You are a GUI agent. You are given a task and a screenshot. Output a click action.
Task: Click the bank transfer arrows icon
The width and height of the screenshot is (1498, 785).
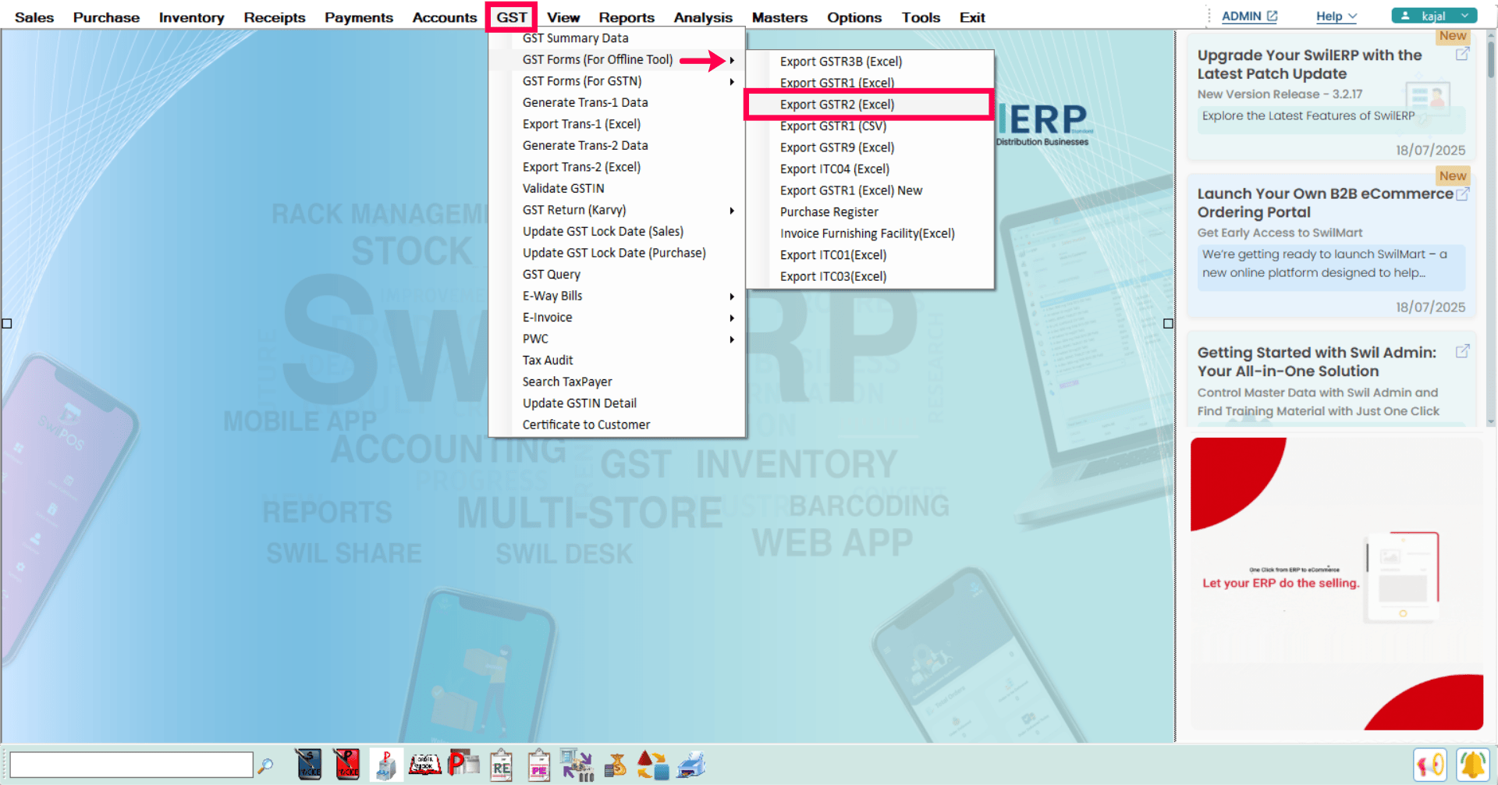(x=577, y=765)
